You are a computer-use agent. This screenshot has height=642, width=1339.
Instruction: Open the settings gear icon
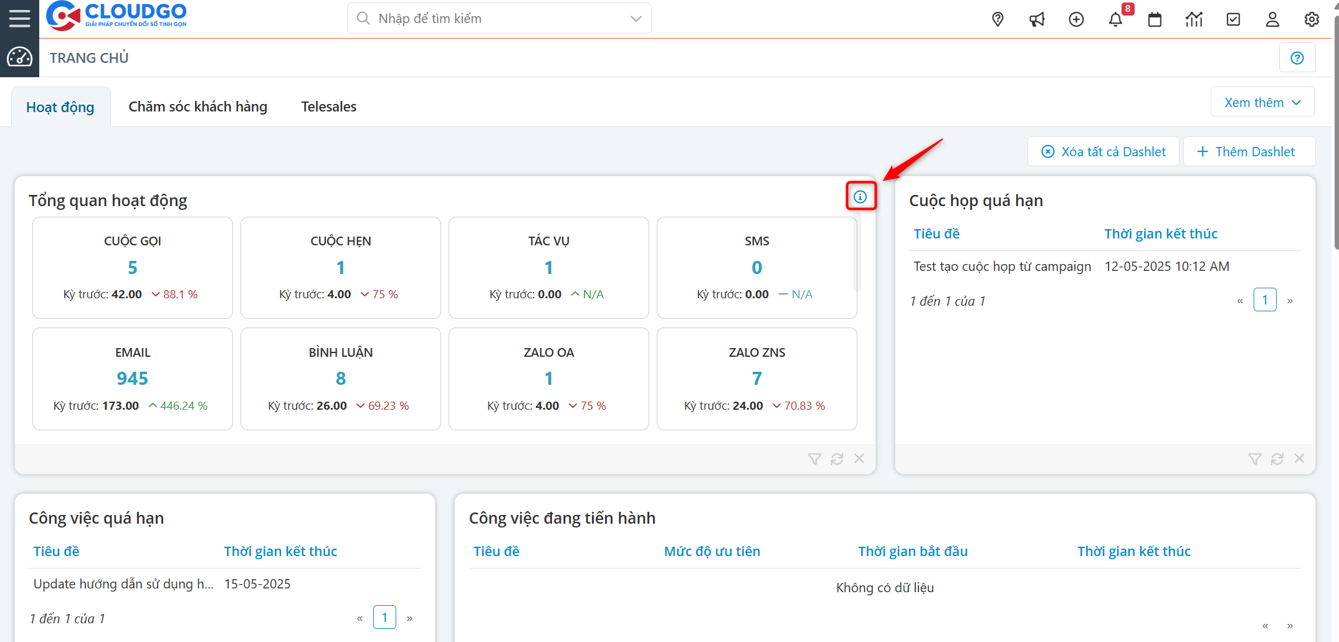point(1312,19)
